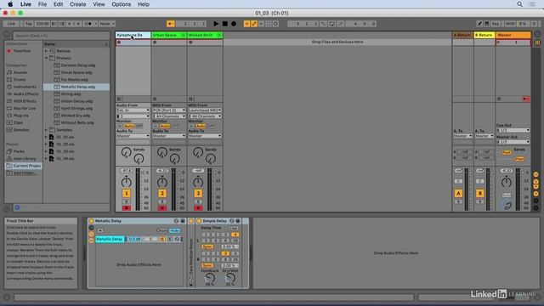Click Dry/Wet knob on Simple Delay
544x306 pixels.
click(230, 278)
